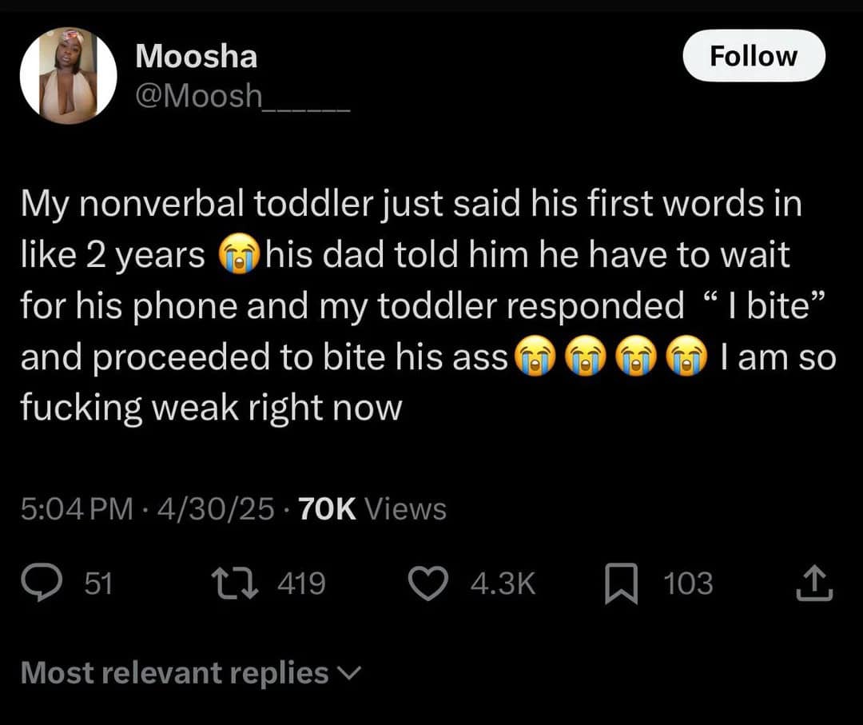The image size is (863, 725).
Task: Open the Most relevant replies sort menu
Action: click(174, 673)
